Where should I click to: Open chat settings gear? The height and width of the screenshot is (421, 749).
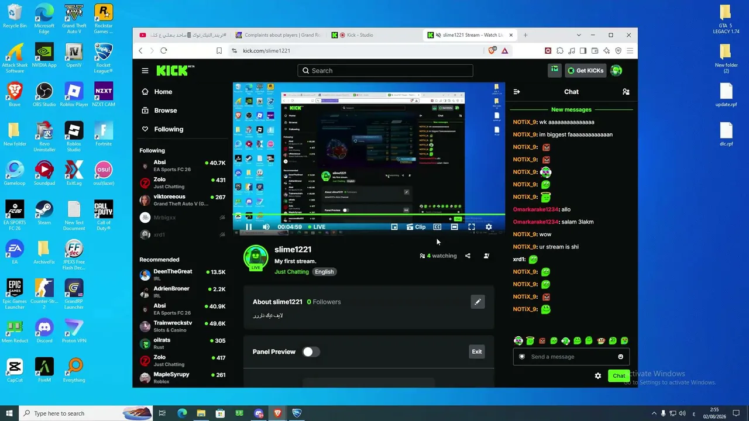[x=598, y=376]
